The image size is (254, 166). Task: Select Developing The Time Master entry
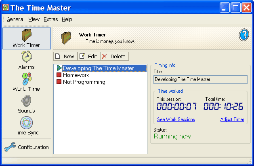[98, 68]
